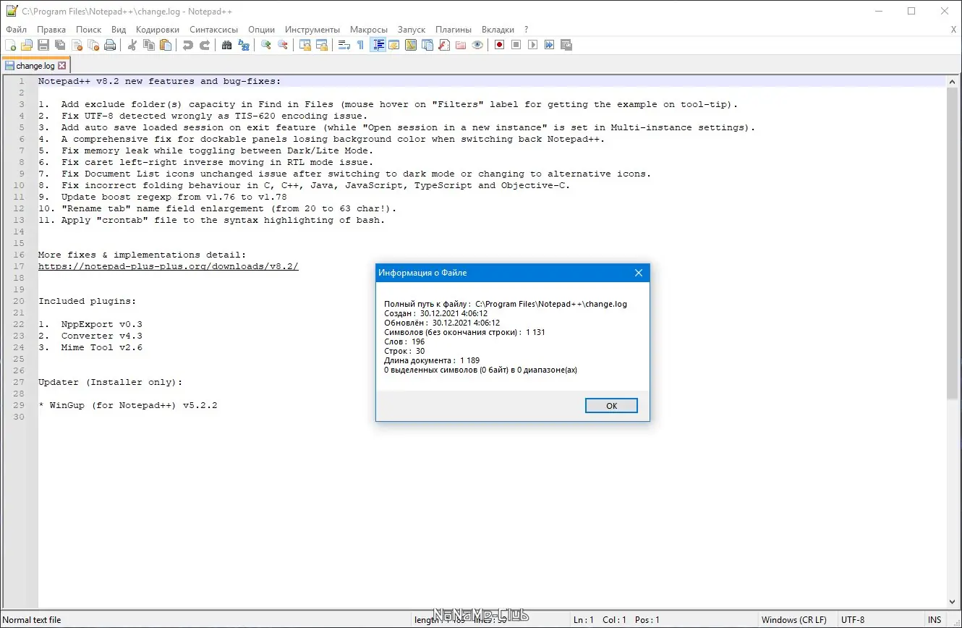Image resolution: width=962 pixels, height=628 pixels.
Task: Open the Правка menu
Action: click(x=51, y=30)
